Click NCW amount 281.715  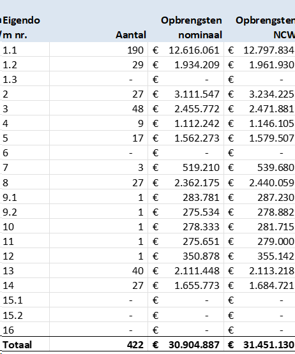[276, 227]
